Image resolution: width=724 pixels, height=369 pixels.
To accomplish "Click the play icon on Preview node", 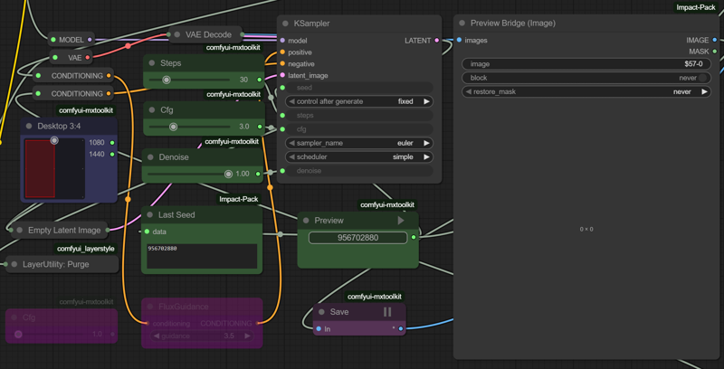I will pos(401,220).
